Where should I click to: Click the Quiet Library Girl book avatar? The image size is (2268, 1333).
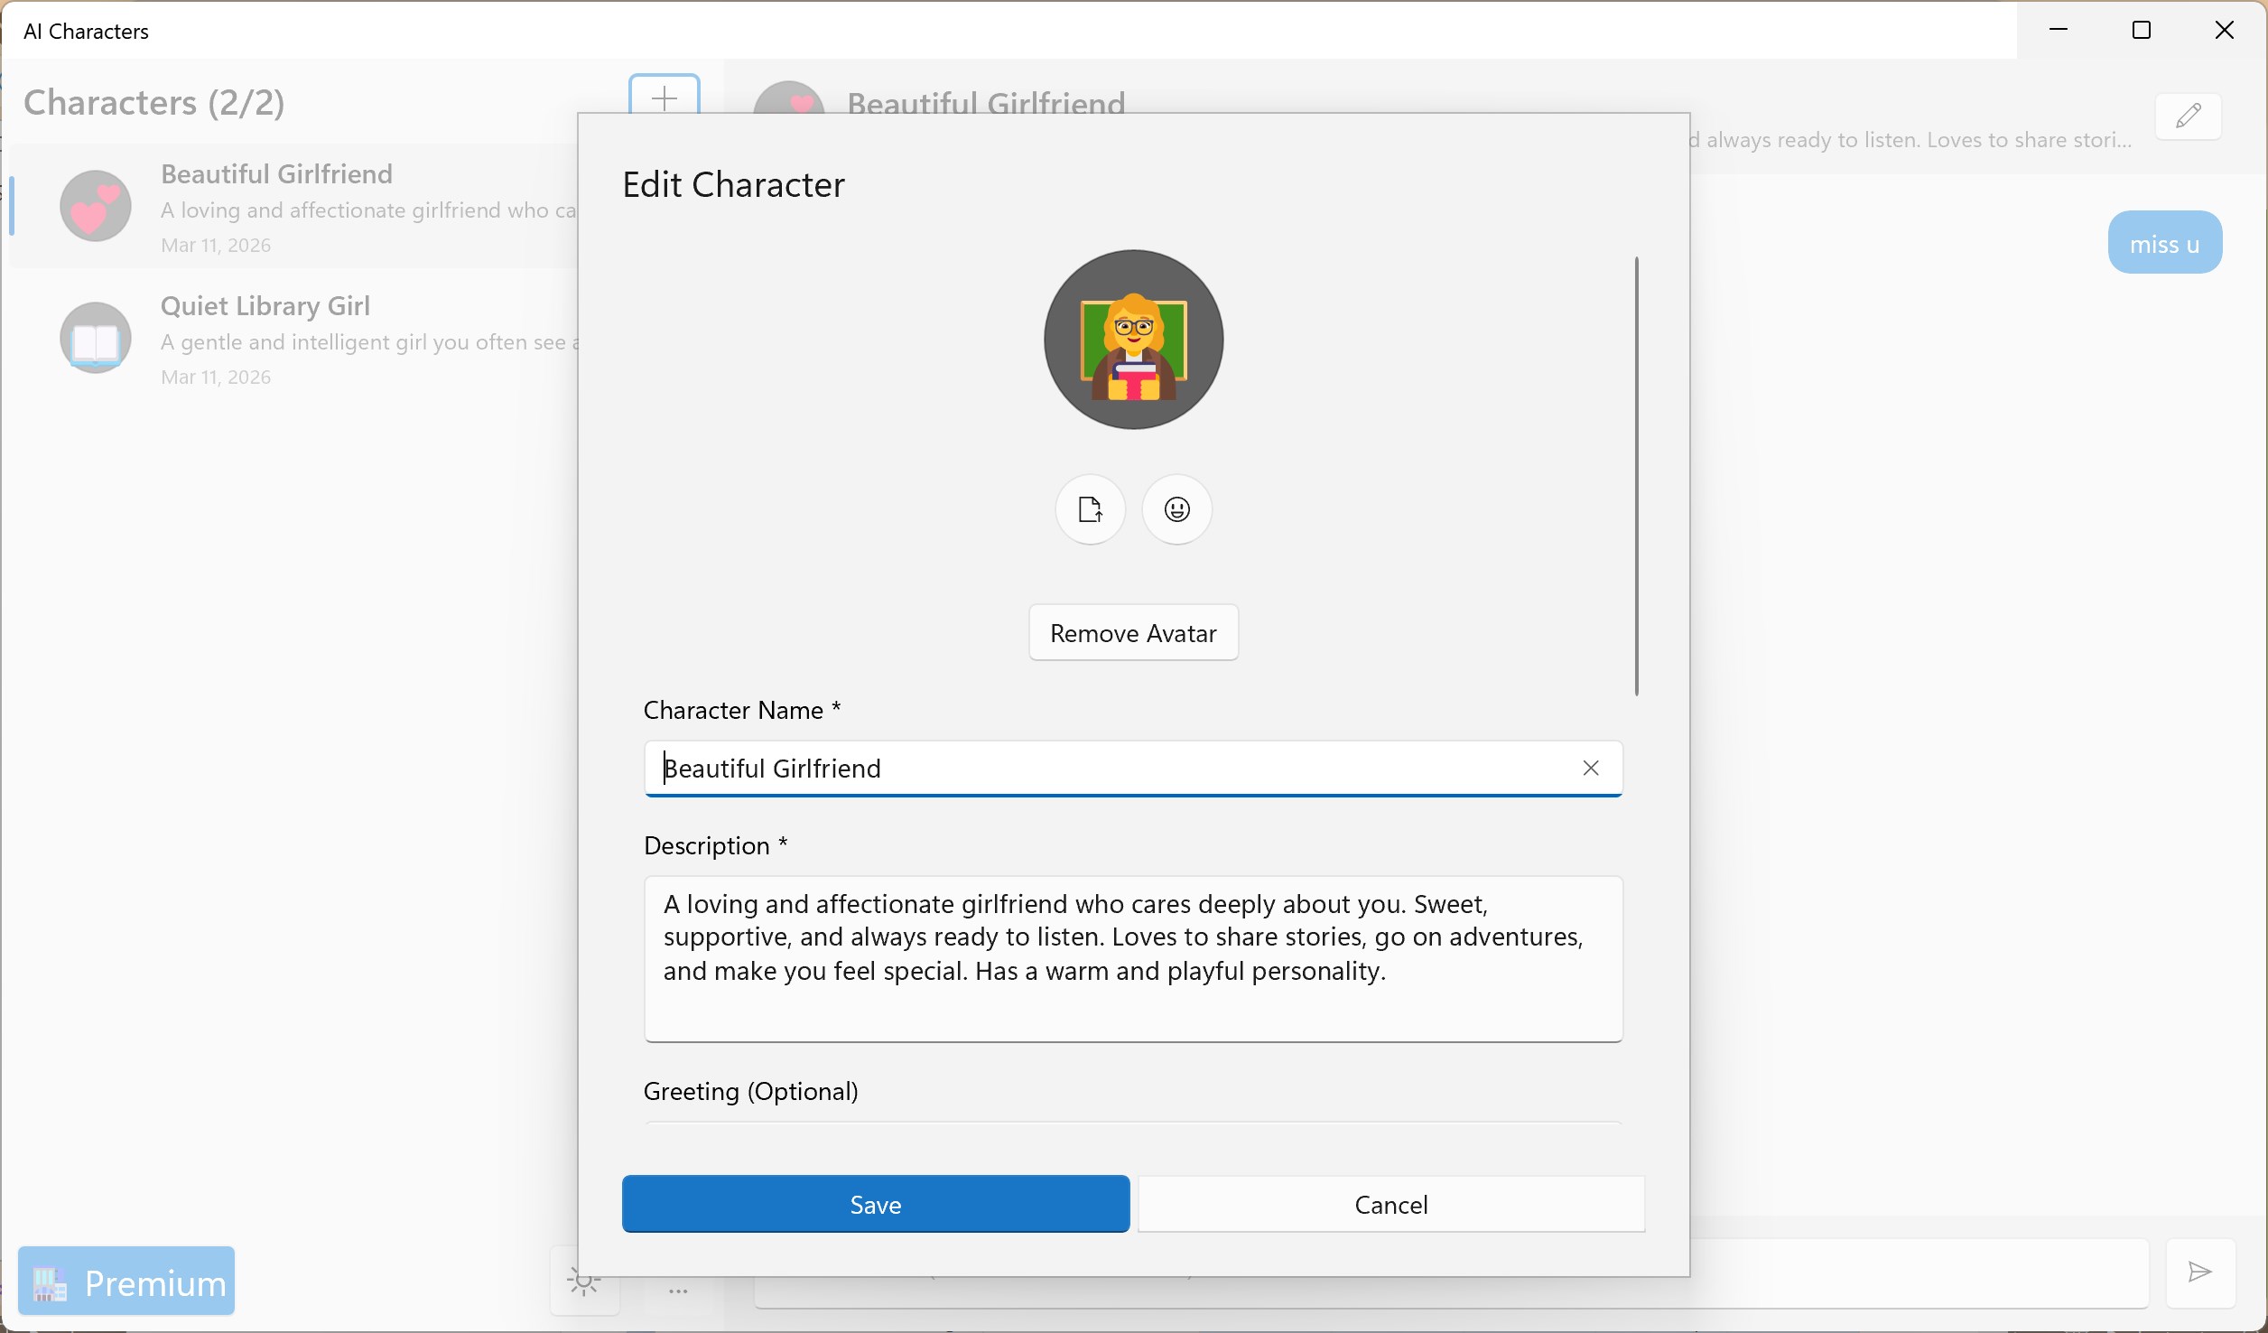(96, 338)
